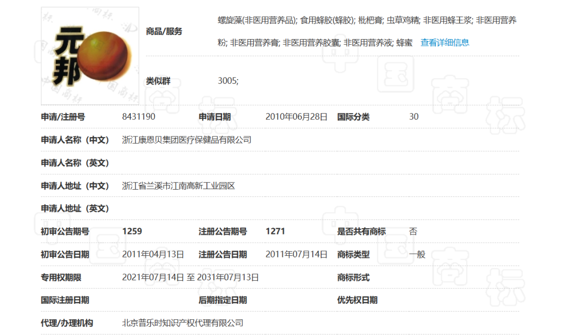The width and height of the screenshot is (563, 335).
Task: Select goods text line starting with 粉; 非医用营养膏
Action: pos(315,43)
